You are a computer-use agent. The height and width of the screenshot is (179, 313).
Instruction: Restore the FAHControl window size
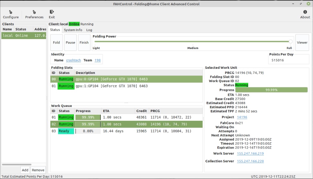[301, 4]
